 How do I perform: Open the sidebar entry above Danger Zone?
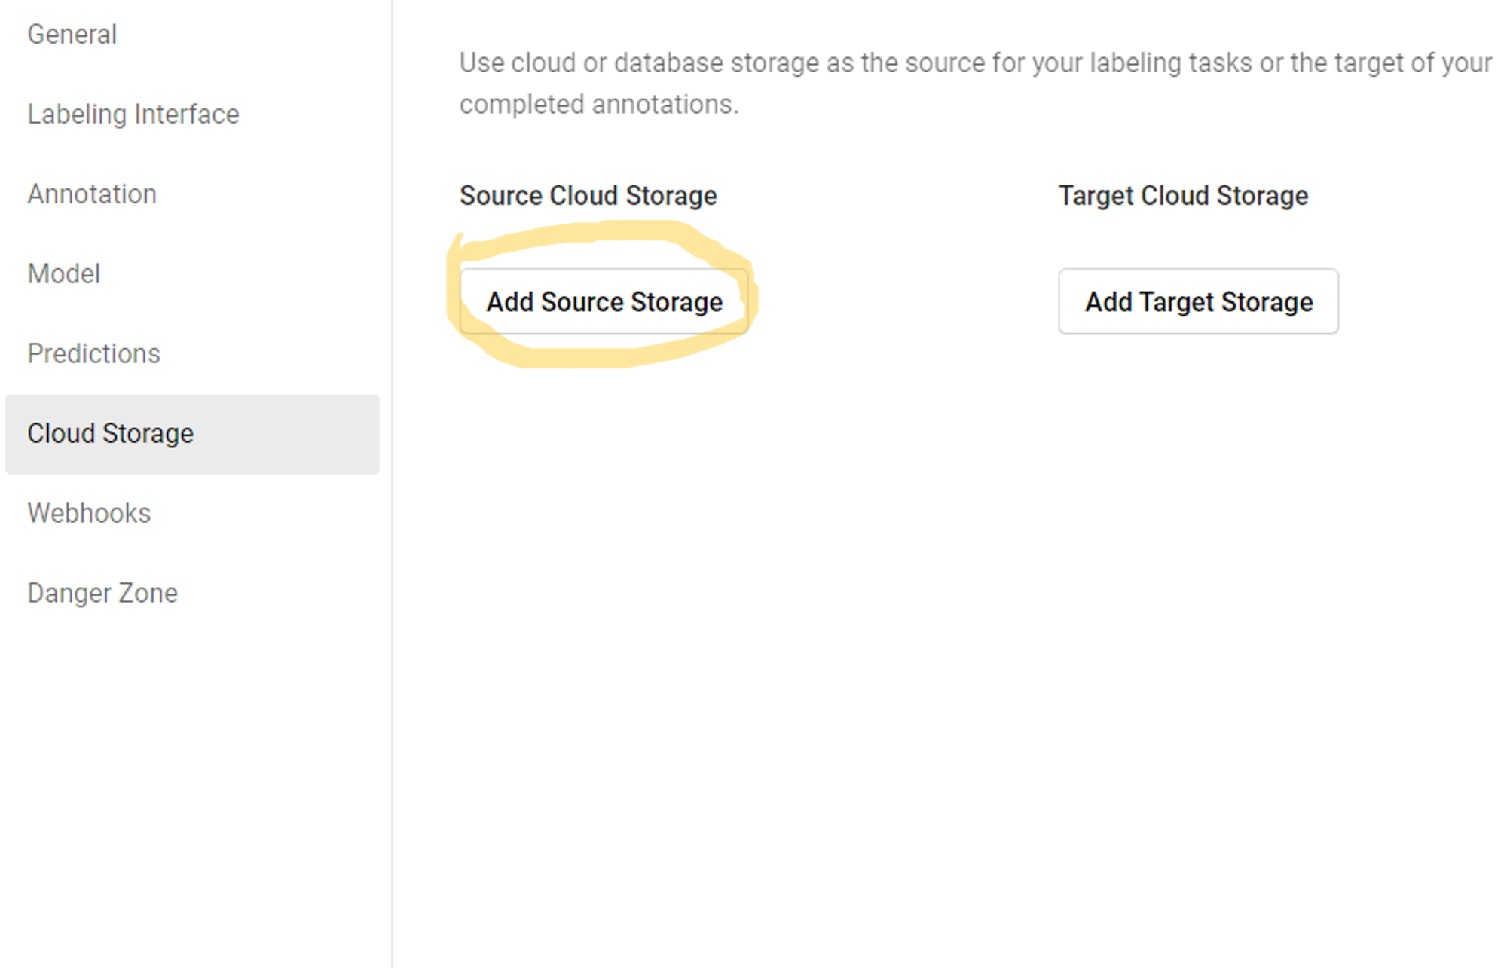89,514
